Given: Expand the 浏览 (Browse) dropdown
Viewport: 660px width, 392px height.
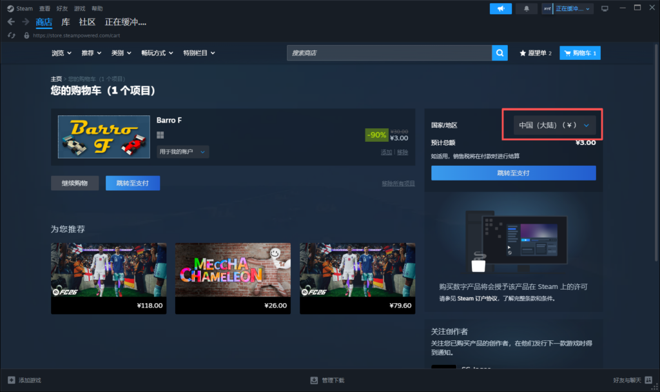Looking at the screenshot, I should 61,53.
